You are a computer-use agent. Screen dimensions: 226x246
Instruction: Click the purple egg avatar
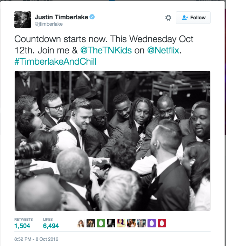[x=152, y=223]
